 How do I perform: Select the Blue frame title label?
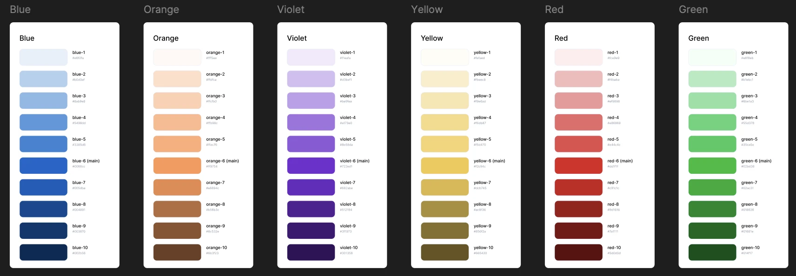tap(20, 9)
